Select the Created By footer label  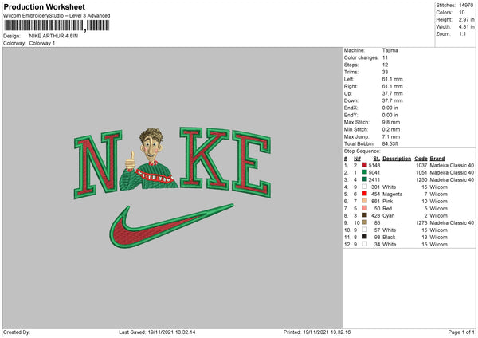17,332
